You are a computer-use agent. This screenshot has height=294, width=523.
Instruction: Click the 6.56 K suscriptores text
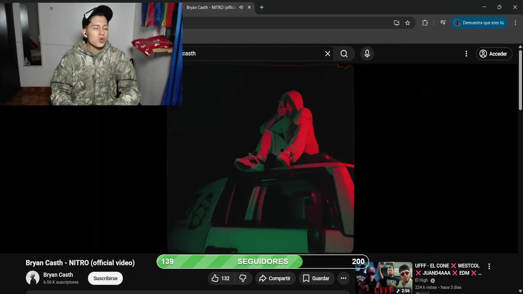(x=61, y=282)
